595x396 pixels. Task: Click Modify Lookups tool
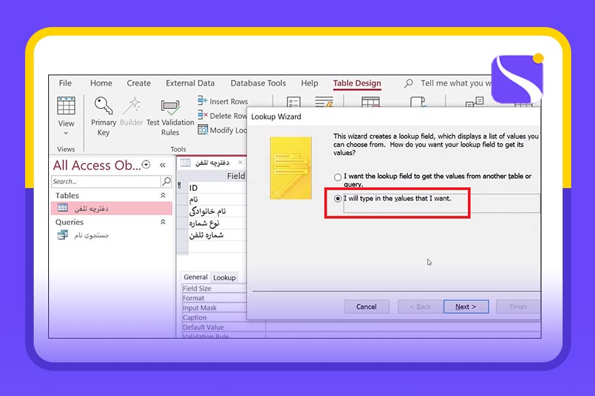click(222, 130)
